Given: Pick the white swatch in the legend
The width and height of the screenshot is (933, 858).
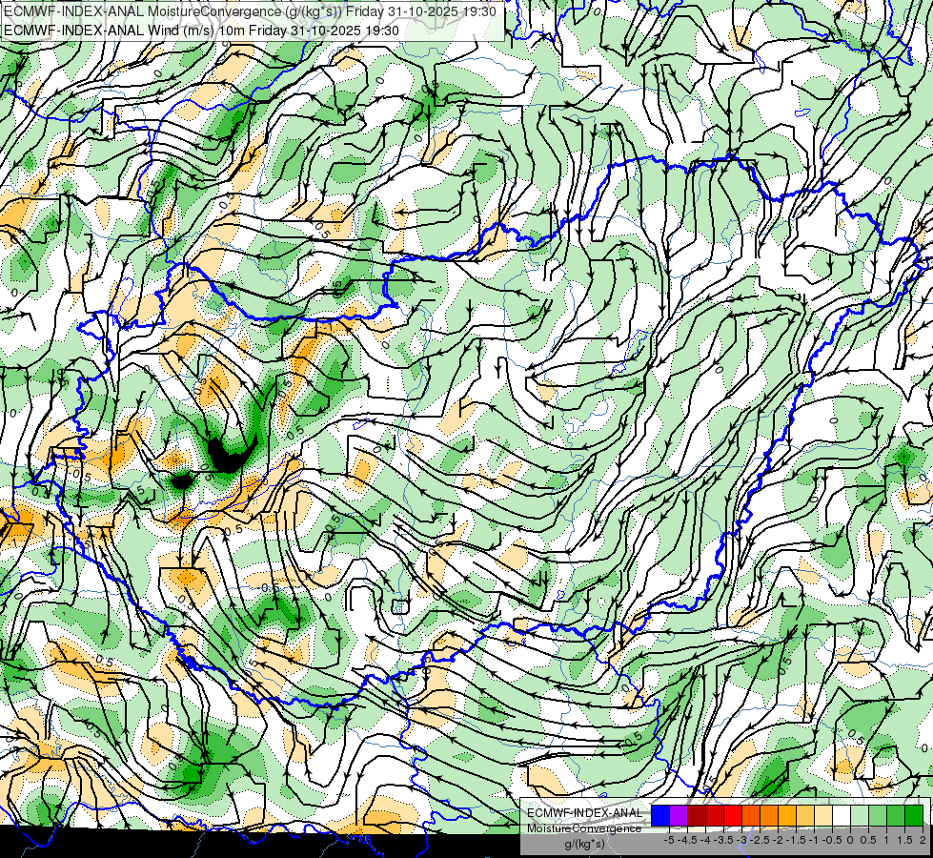Looking at the screenshot, I should tap(842, 816).
